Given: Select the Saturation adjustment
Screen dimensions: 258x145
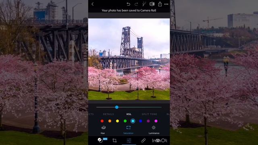Looking at the screenshot, I should point(128,130).
